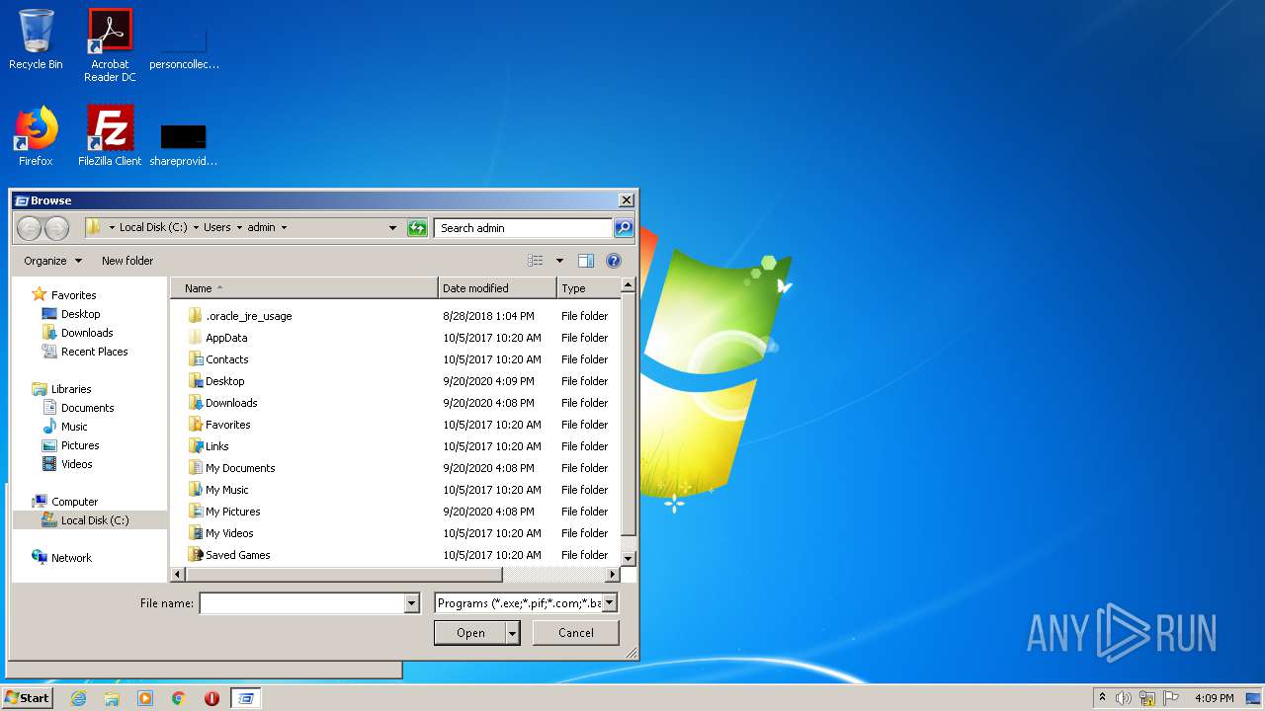The width and height of the screenshot is (1265, 711).
Task: Cancel the Browse dialog
Action: [x=575, y=633]
